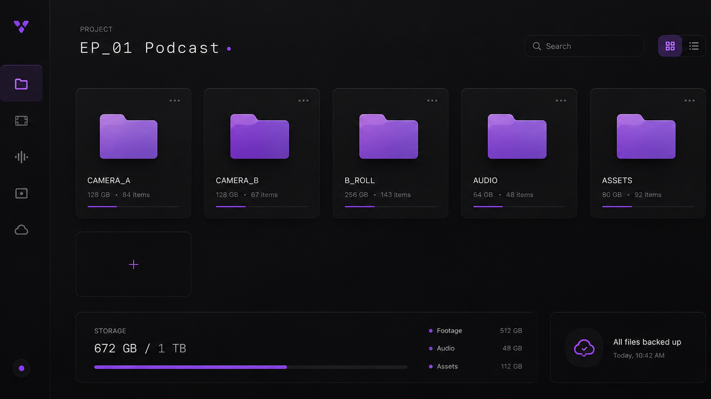The image size is (711, 399).
Task: Open AUDIO folder three-dot menu
Action: point(561,101)
